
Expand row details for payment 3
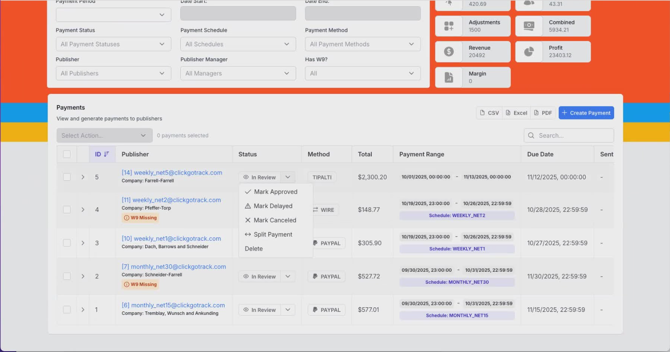83,243
